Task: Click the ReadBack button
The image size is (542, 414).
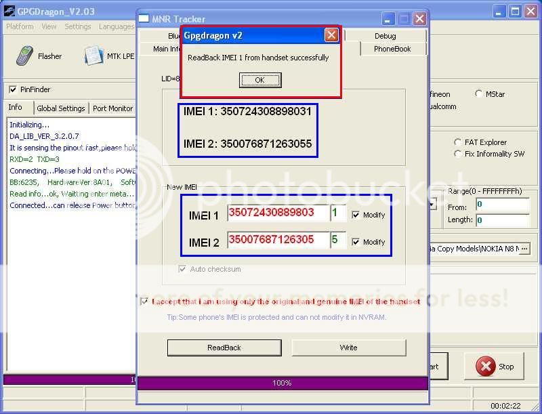Action: [224, 348]
